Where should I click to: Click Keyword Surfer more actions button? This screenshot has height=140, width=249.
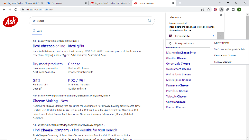pos(220,36)
